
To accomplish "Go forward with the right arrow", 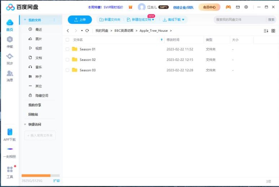I will pos(76,31).
